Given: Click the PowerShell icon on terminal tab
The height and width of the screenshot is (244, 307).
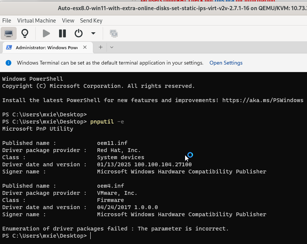Looking at the screenshot, I should click(x=9, y=48).
